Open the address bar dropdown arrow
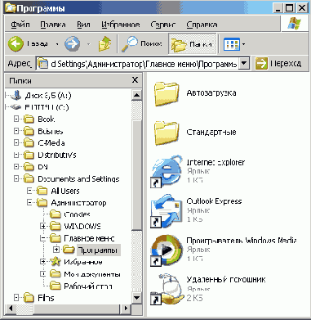The height and width of the screenshot is (320, 311). [x=244, y=64]
